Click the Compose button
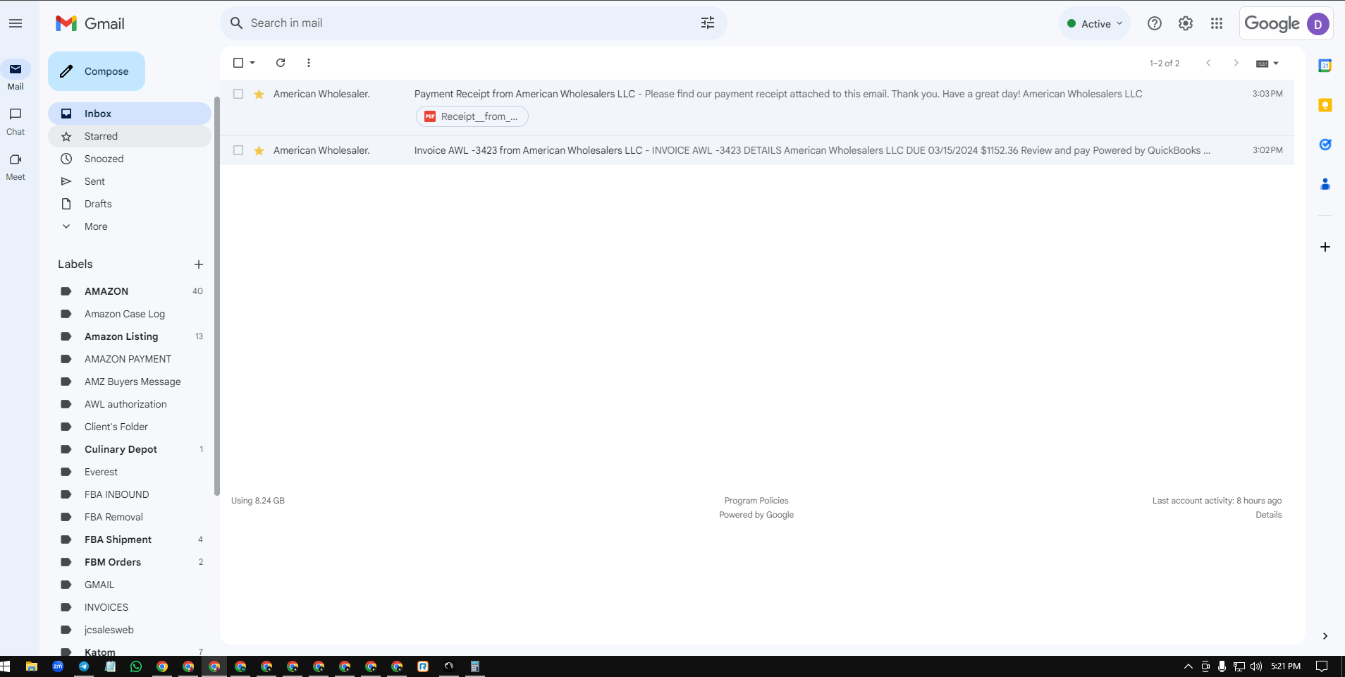 point(97,71)
